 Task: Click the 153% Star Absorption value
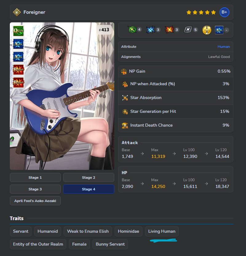[x=223, y=97]
